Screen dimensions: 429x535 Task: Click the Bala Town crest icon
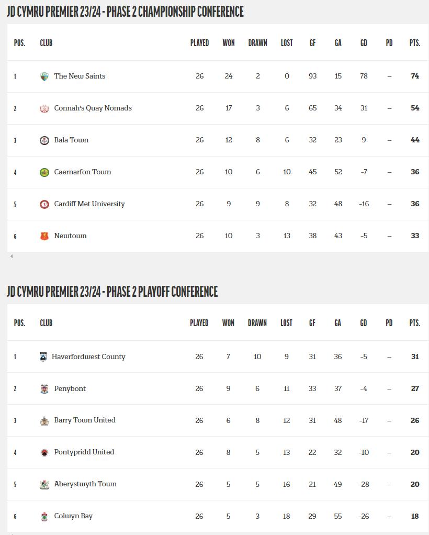[44, 140]
